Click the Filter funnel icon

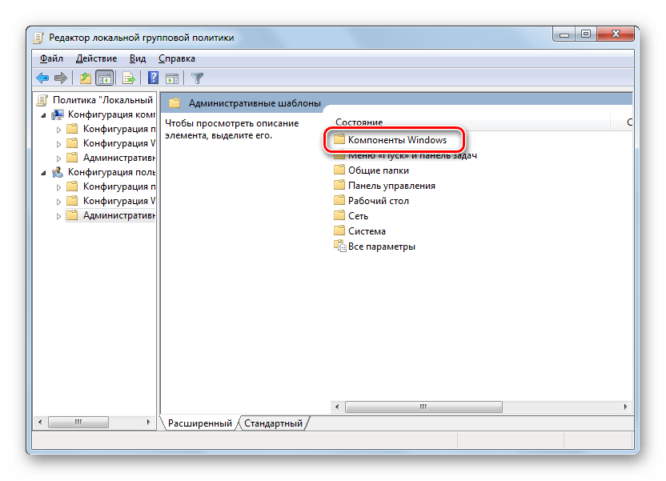197,78
